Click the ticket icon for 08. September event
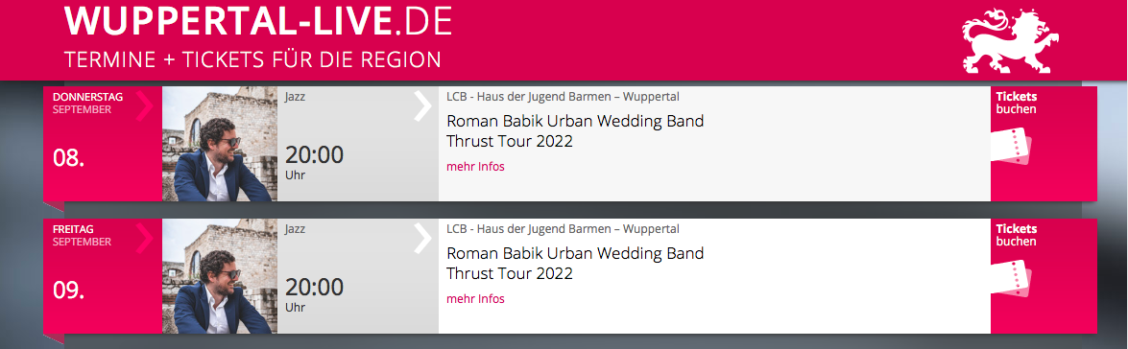The image size is (1128, 349). click(x=1012, y=148)
